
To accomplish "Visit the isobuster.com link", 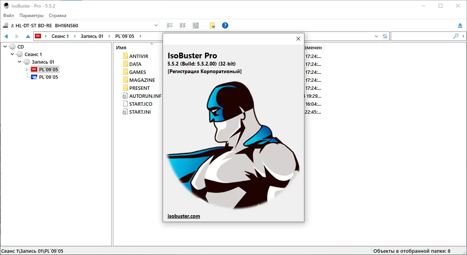I will pos(183,216).
